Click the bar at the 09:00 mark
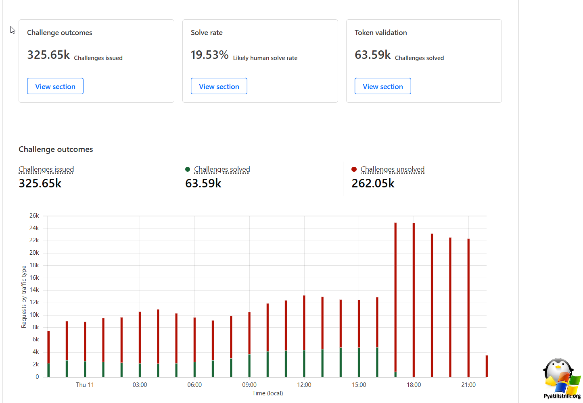583x403 pixels. 249,345
